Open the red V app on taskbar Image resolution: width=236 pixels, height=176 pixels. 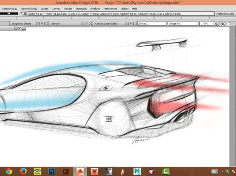(x=94, y=171)
